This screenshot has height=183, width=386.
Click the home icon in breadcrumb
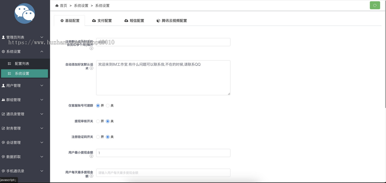point(57,5)
